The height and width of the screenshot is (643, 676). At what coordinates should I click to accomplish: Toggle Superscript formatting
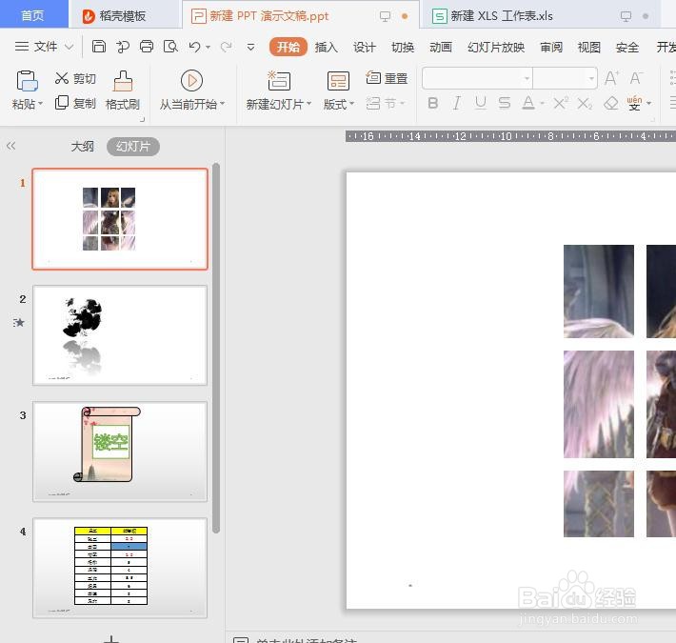561,104
